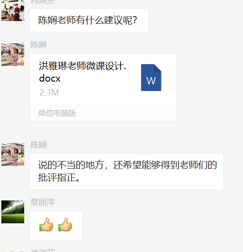The width and height of the screenshot is (243, 252).
Task: Open the Word document file icon
Action: click(x=151, y=78)
